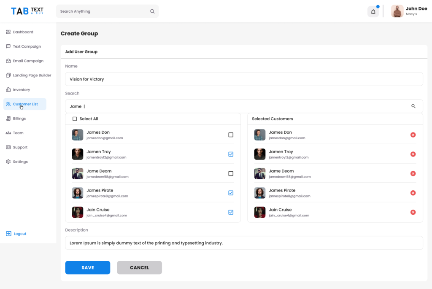
Task: Click the Support icon
Action: pos(8,147)
